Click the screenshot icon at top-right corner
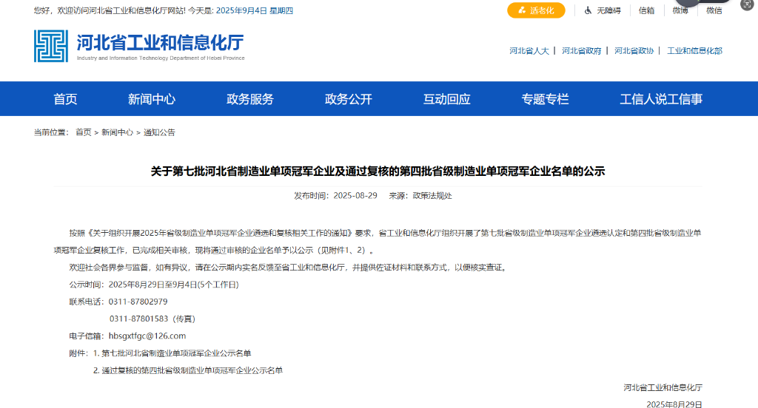This screenshot has width=758, height=408. click(746, 5)
